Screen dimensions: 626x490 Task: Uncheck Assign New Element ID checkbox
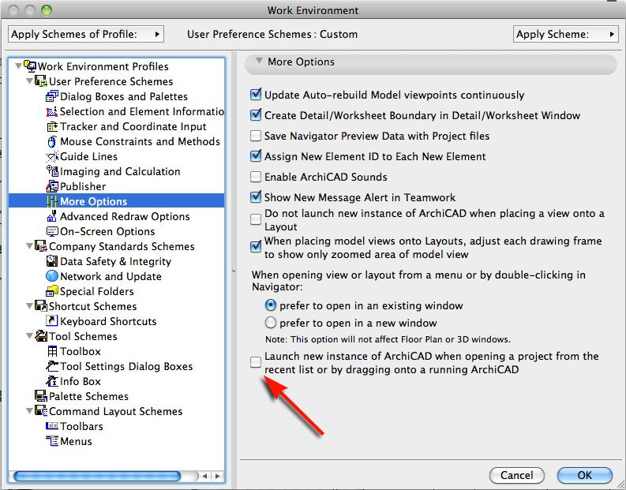point(256,156)
